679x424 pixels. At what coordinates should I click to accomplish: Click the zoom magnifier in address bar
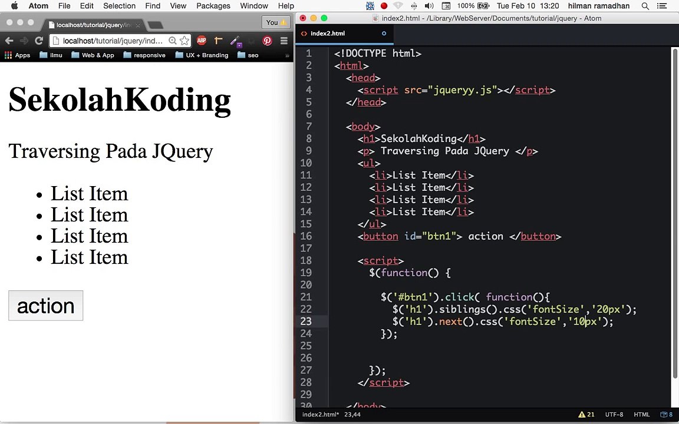[x=172, y=41]
